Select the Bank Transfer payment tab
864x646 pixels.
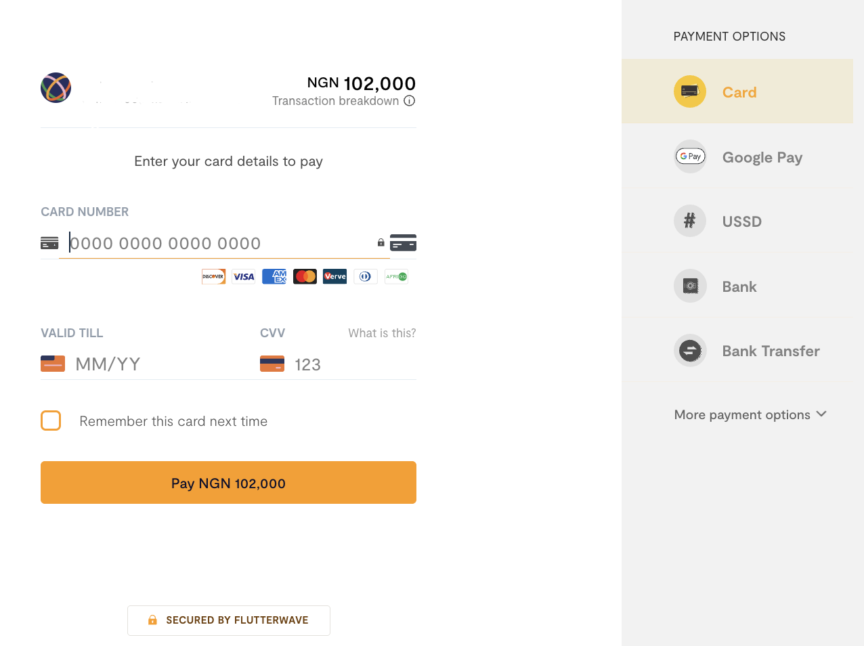click(x=771, y=351)
